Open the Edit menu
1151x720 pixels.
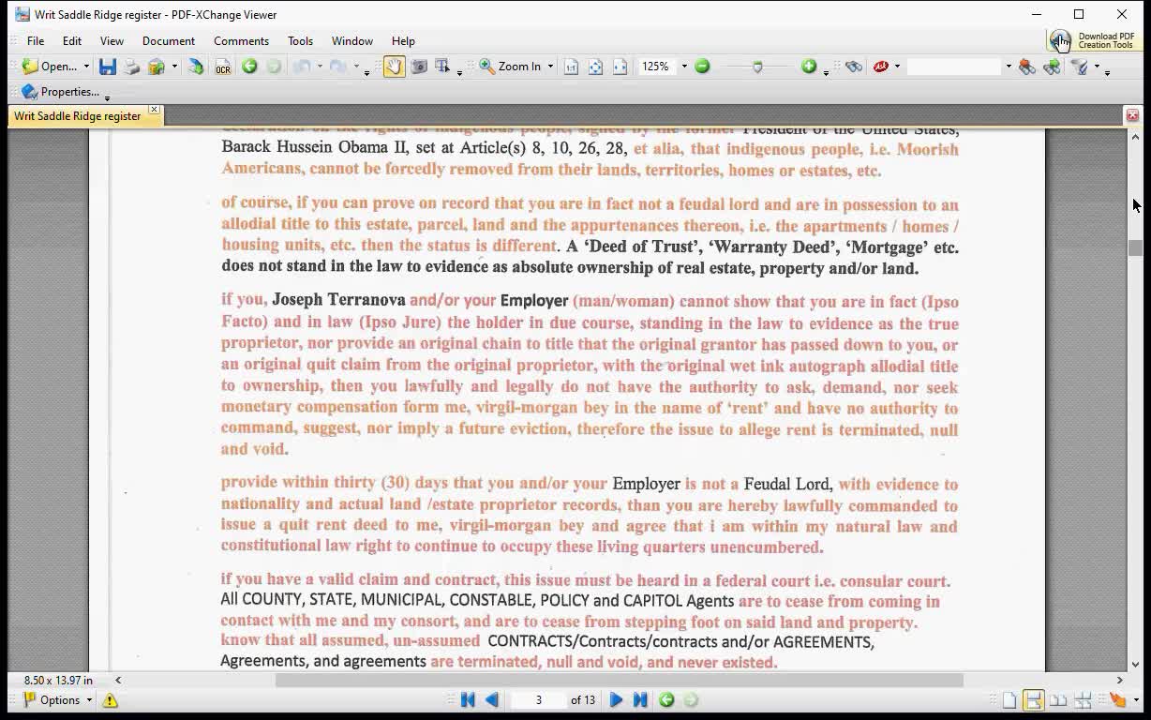pyautogui.click(x=72, y=41)
